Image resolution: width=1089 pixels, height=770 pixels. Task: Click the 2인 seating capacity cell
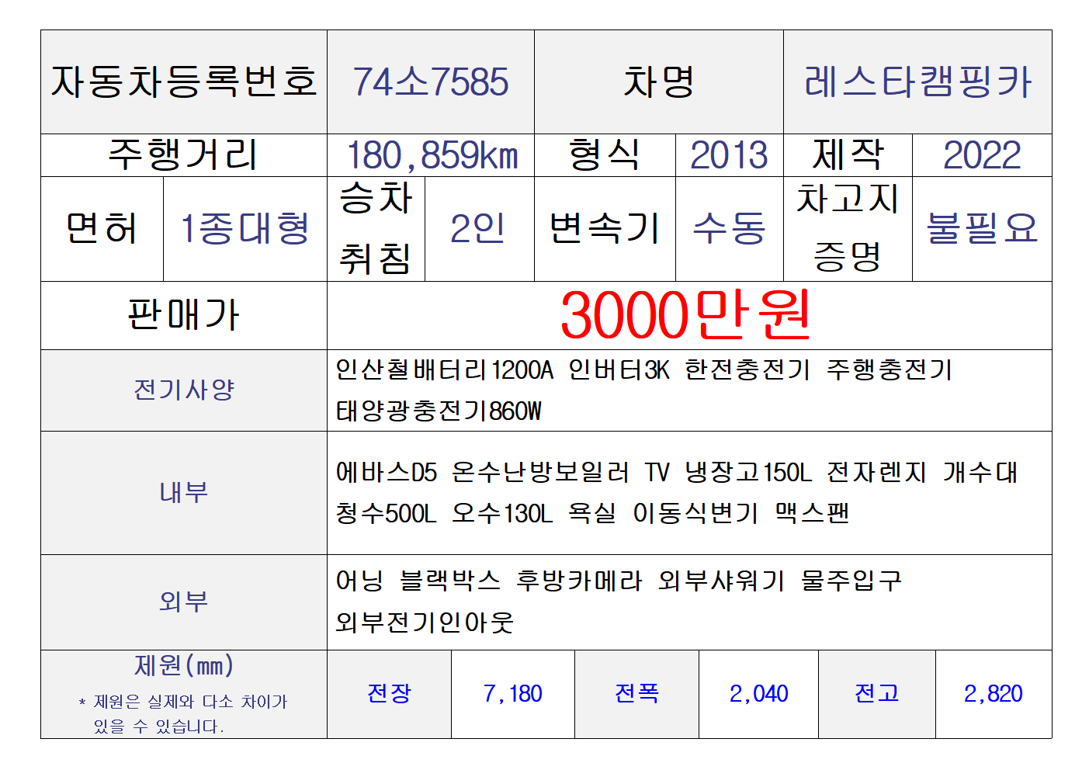(478, 229)
